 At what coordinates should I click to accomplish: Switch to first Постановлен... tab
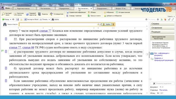46,9
